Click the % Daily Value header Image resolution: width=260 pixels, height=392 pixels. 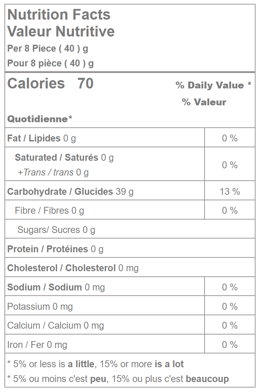(213, 85)
